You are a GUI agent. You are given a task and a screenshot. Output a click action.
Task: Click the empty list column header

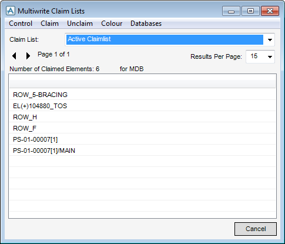tap(142, 84)
